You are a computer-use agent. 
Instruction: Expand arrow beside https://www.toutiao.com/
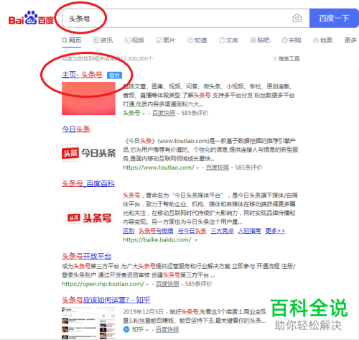click(x=197, y=168)
